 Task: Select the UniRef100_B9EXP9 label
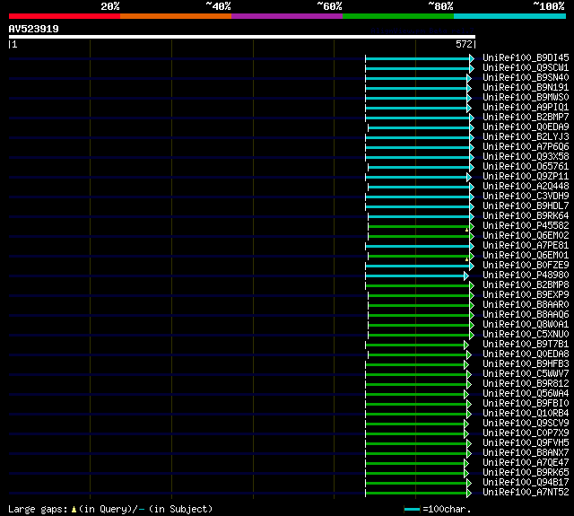coord(526,295)
